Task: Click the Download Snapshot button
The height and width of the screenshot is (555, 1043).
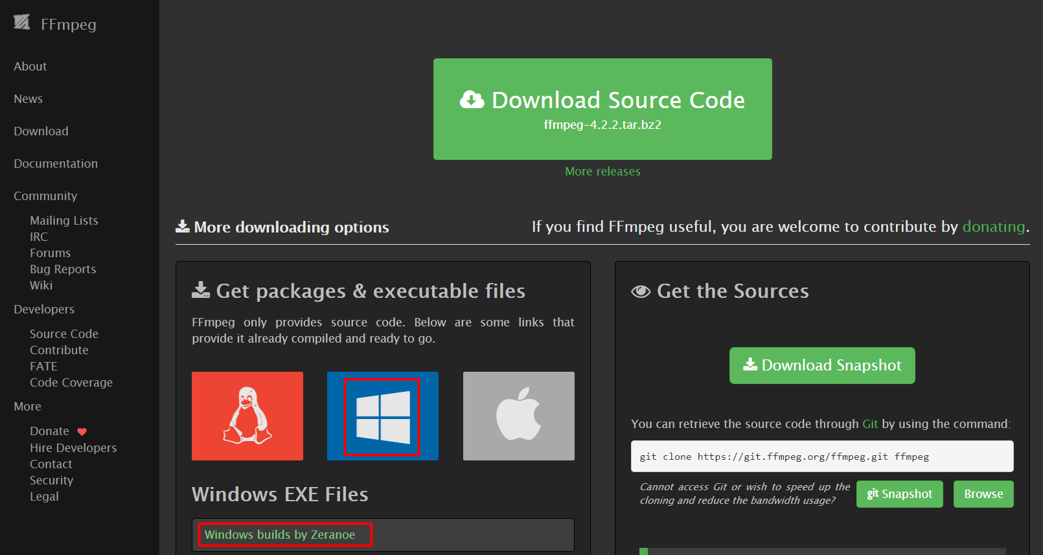Action: pyautogui.click(x=822, y=365)
